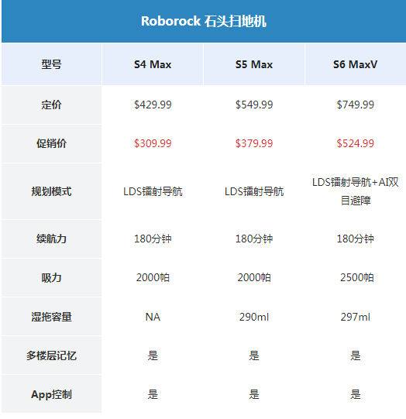Click 是 for App控制 under S5 Max
Viewport: 406px width, 419px height.
254,394
